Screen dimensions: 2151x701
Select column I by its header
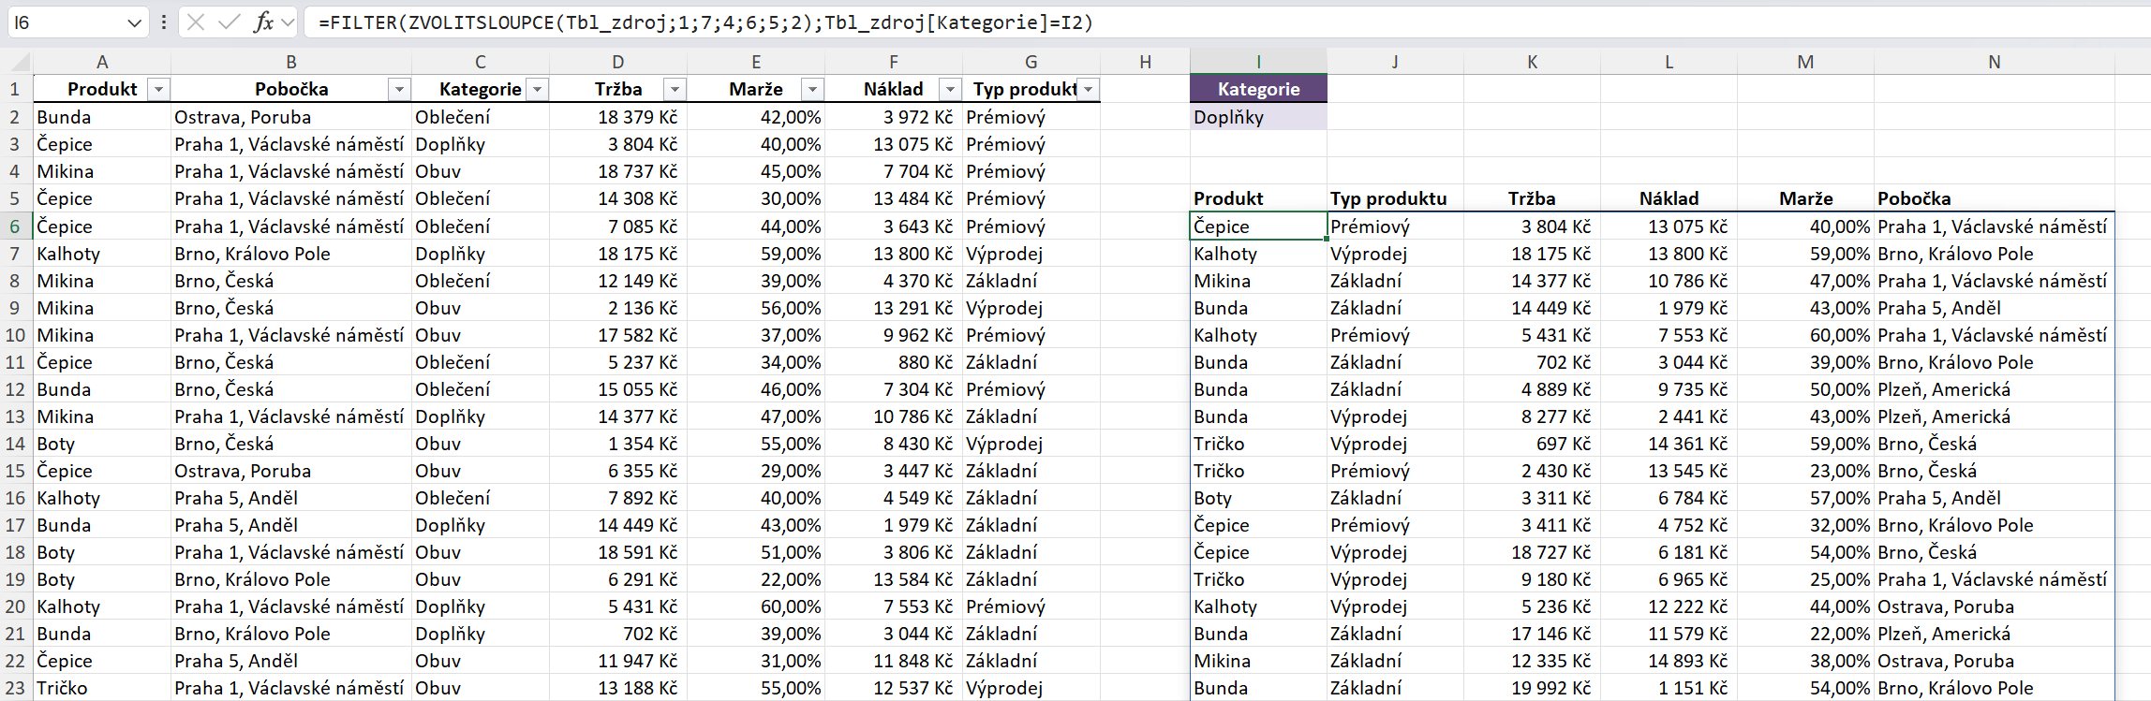(x=1257, y=62)
